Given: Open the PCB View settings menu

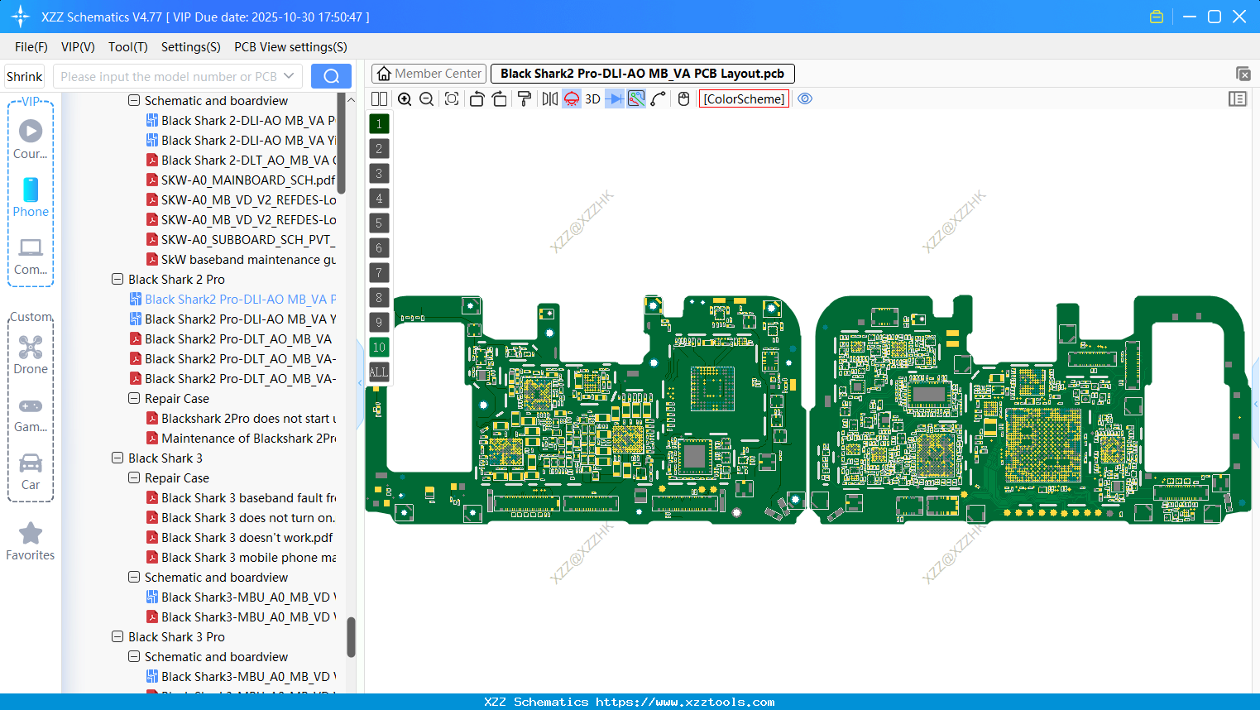Looking at the screenshot, I should point(290,47).
